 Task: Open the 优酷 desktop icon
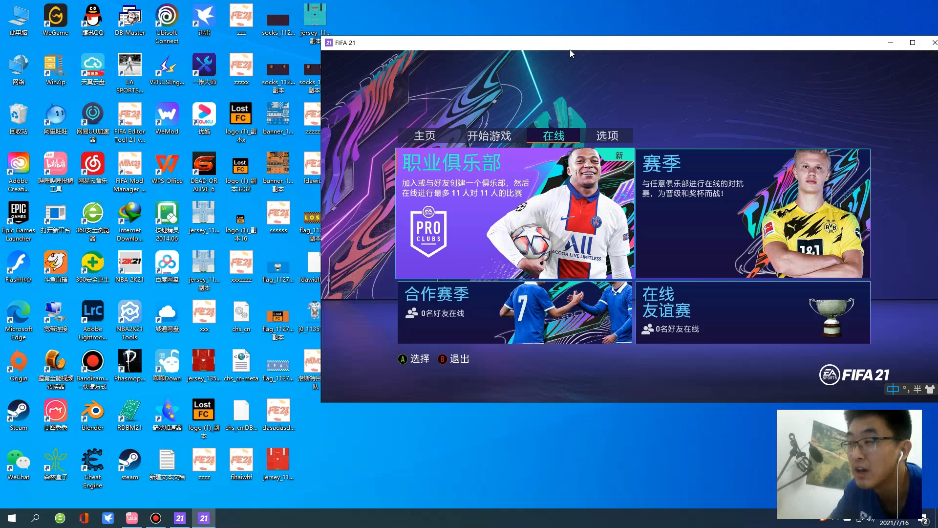pyautogui.click(x=204, y=119)
